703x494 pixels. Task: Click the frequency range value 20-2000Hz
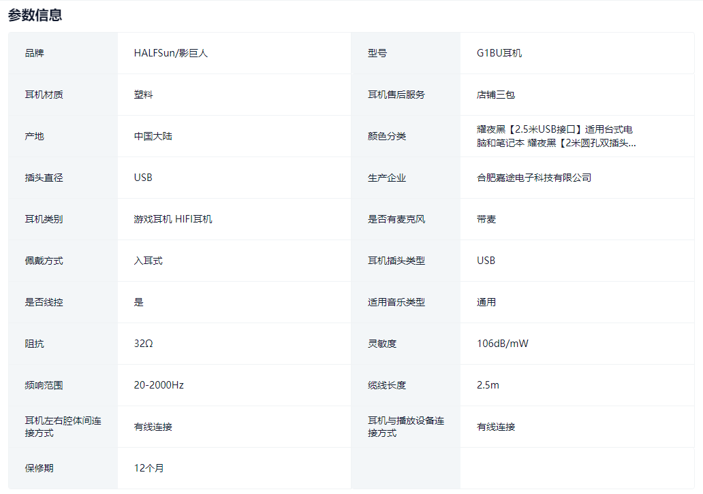click(x=159, y=385)
